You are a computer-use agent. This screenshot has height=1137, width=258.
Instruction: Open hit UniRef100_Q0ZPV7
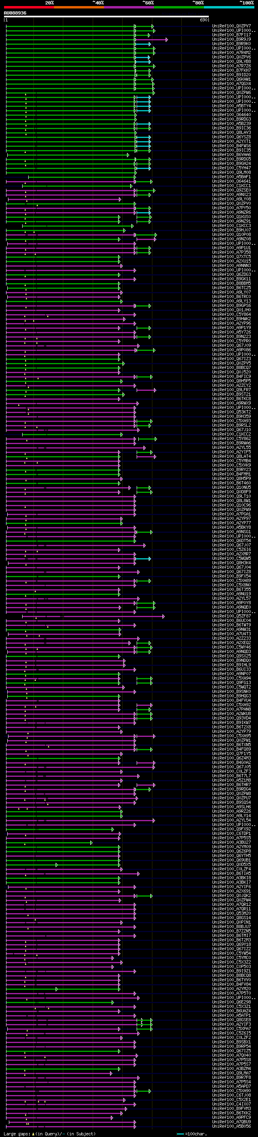pos(231,26)
